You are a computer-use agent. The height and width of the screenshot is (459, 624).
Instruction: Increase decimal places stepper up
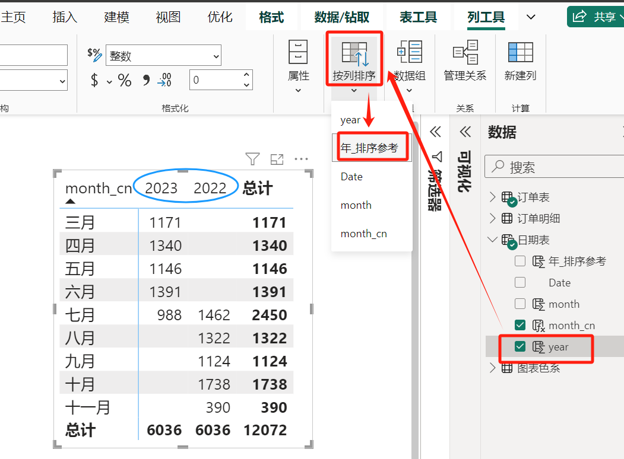click(247, 75)
